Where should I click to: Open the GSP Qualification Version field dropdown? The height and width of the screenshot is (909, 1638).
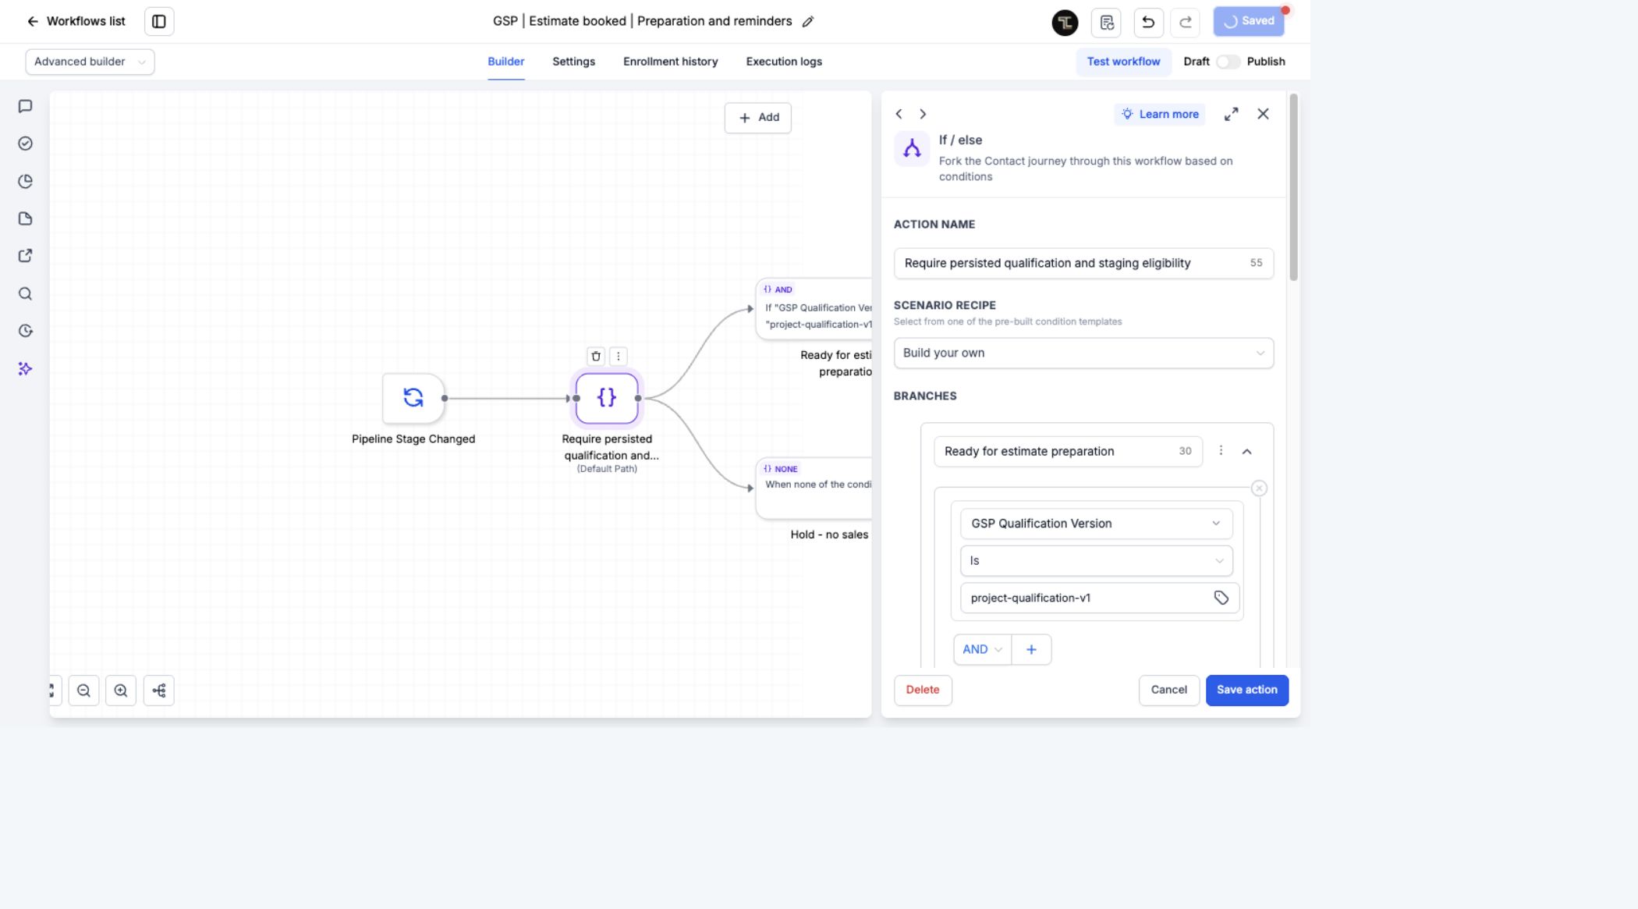tap(1096, 524)
